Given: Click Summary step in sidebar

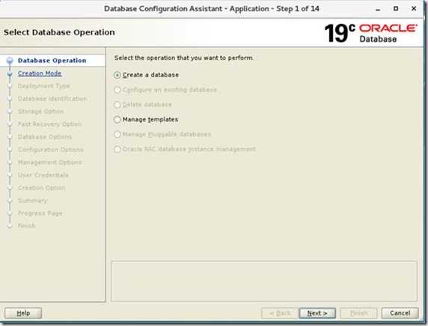Looking at the screenshot, I should pos(32,200).
